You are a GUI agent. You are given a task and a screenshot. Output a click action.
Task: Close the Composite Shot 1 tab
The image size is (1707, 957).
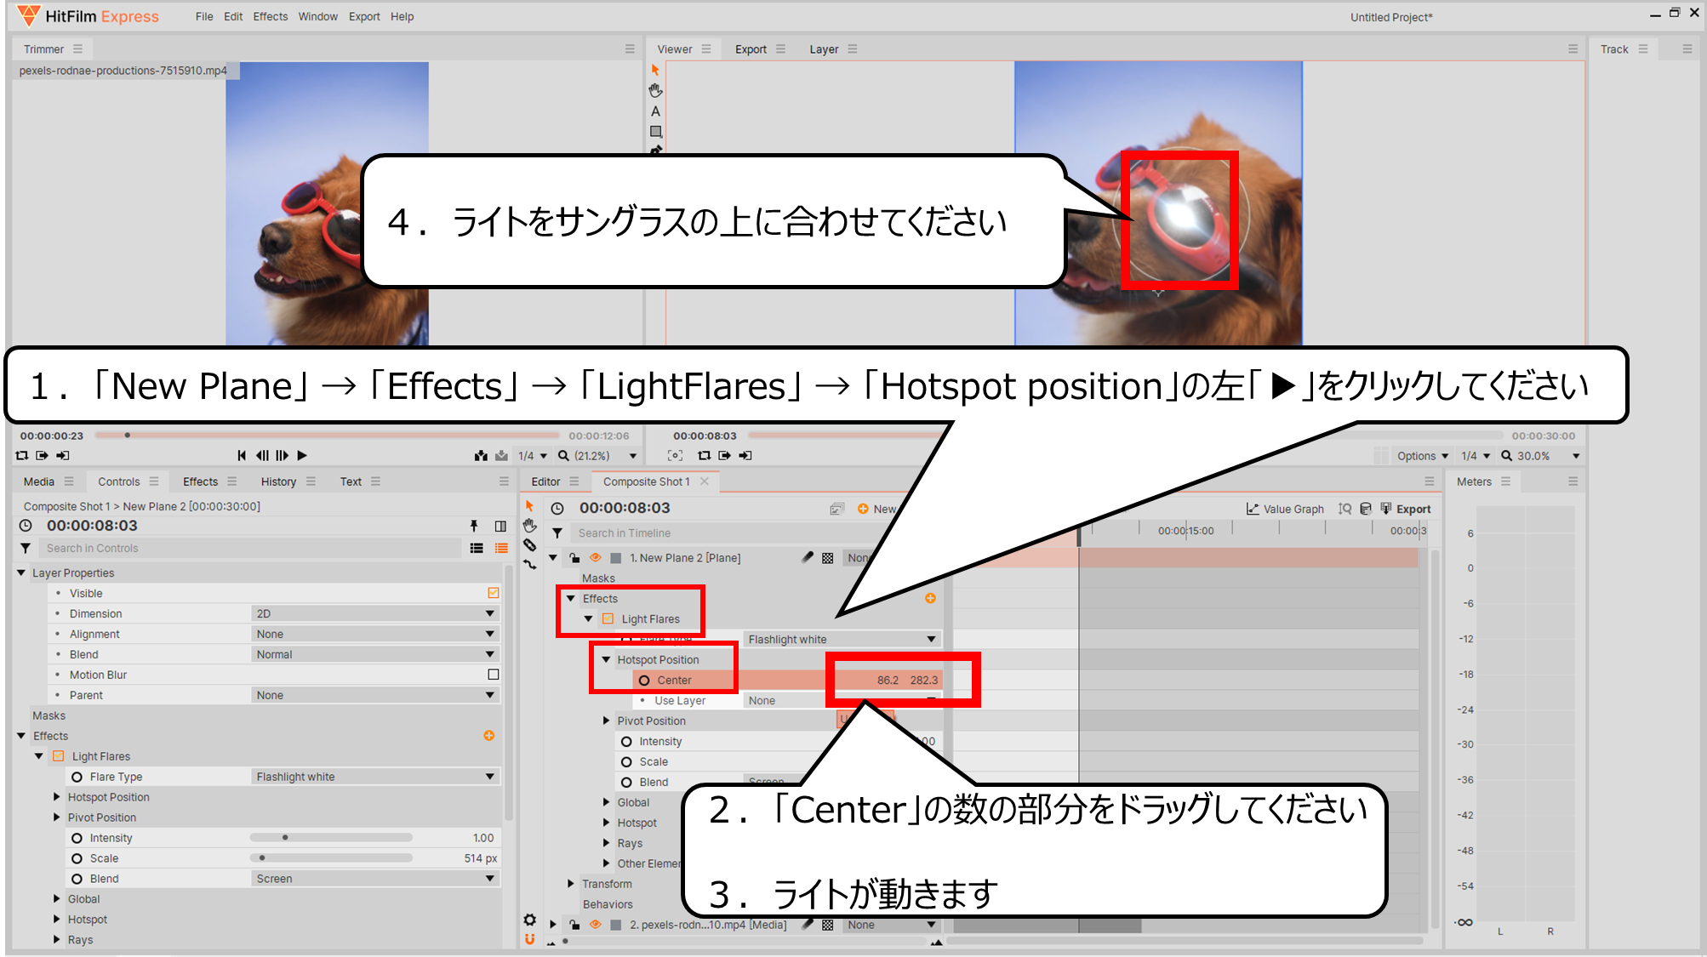click(x=705, y=481)
